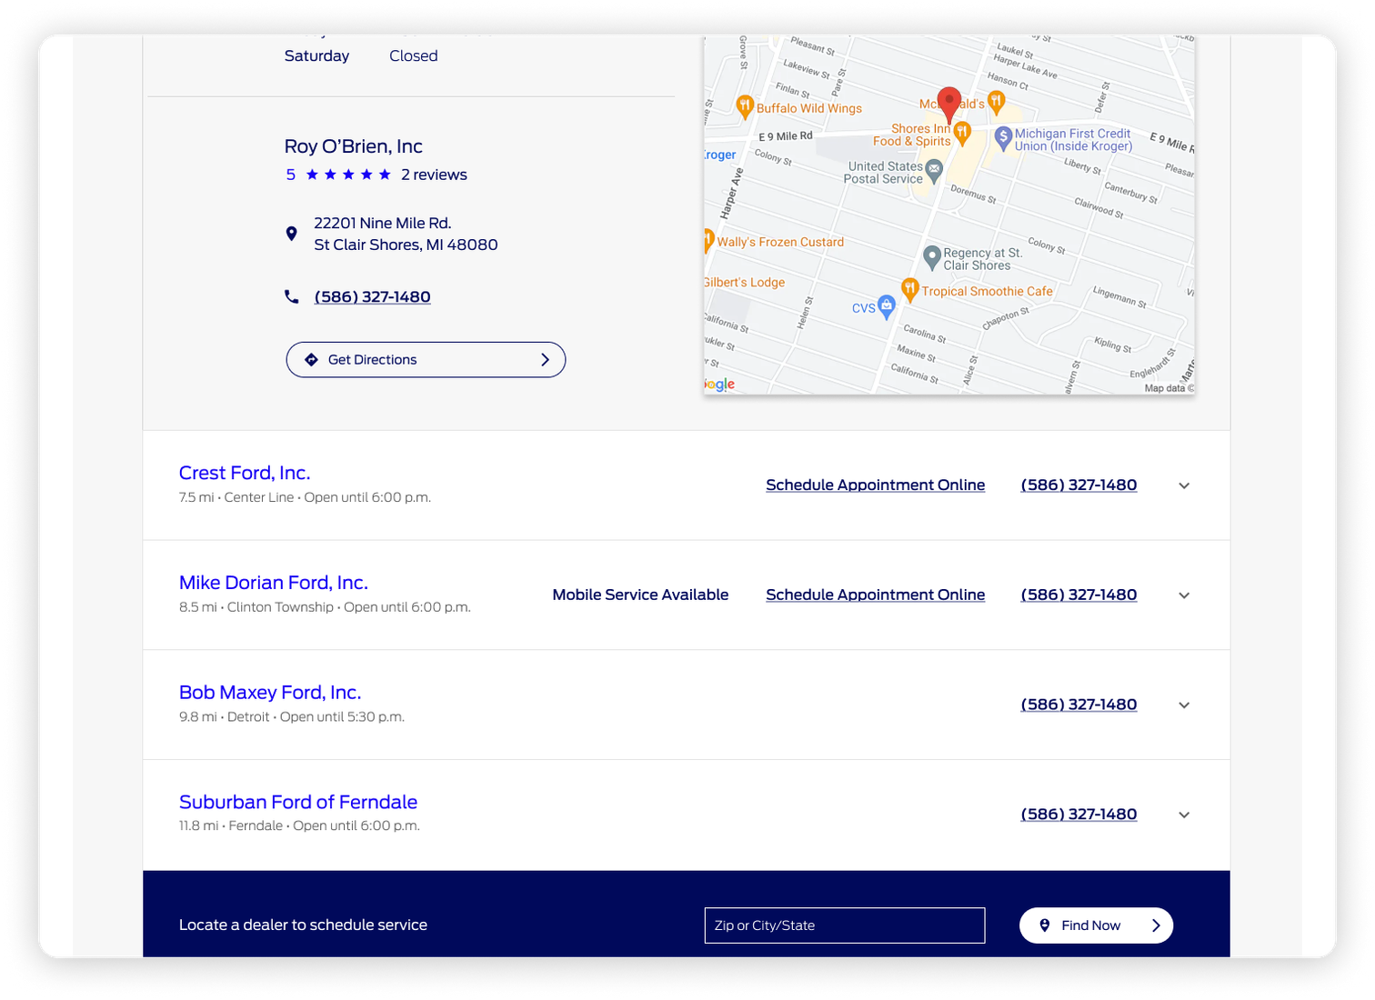Click Mobile Service Available text
Image resolution: width=1375 pixels, height=1000 pixels.
pos(640,595)
